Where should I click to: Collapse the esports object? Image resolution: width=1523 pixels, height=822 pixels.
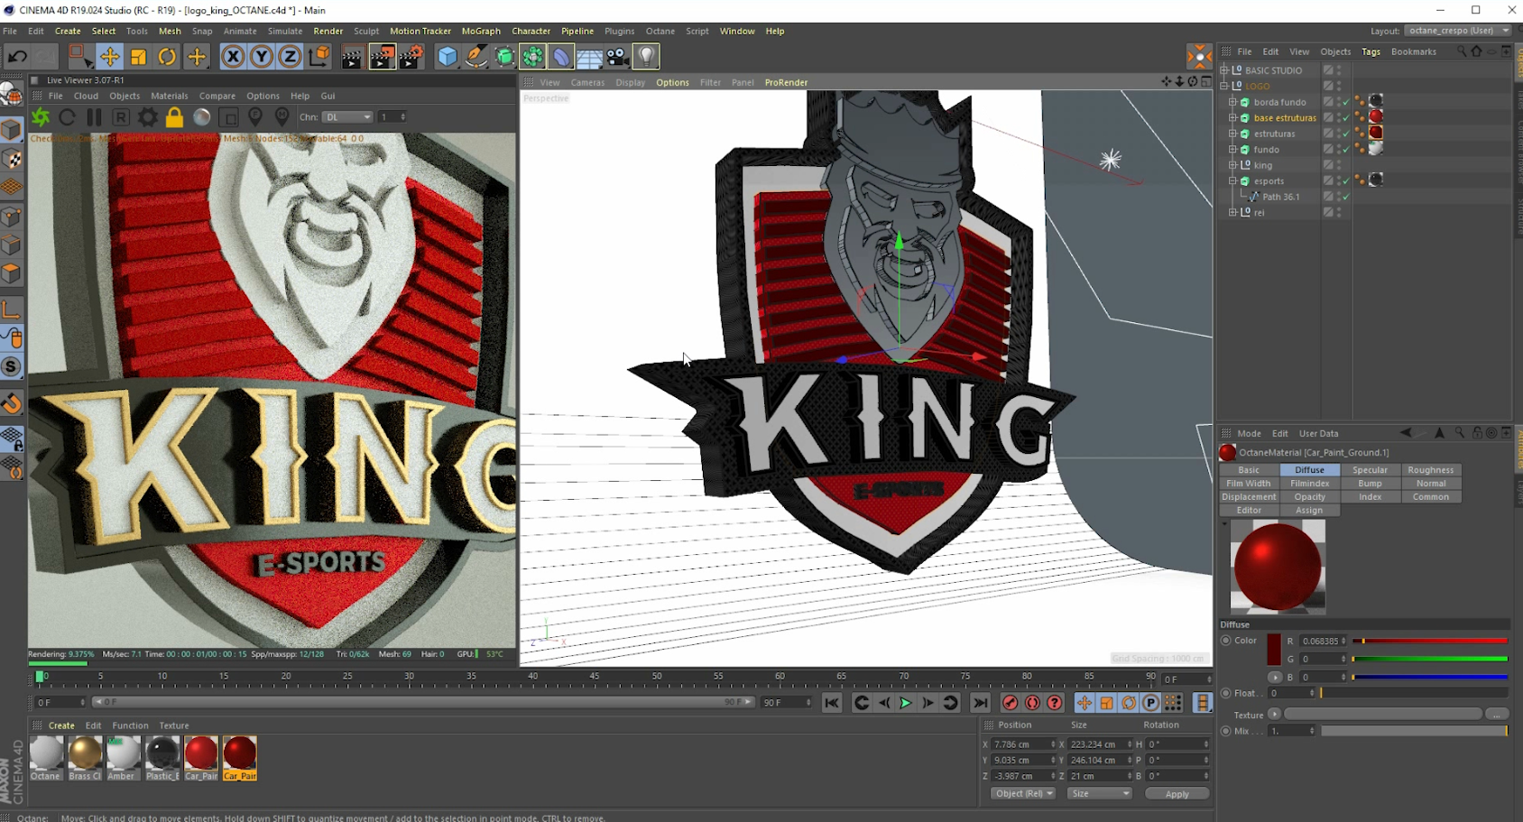point(1232,181)
